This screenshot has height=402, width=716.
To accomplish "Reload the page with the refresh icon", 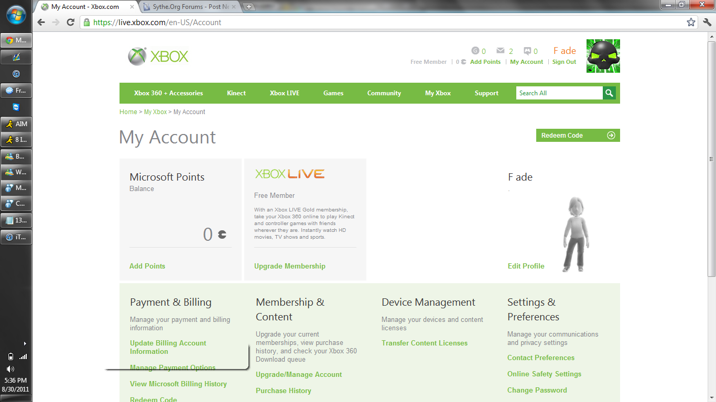I will click(x=71, y=23).
